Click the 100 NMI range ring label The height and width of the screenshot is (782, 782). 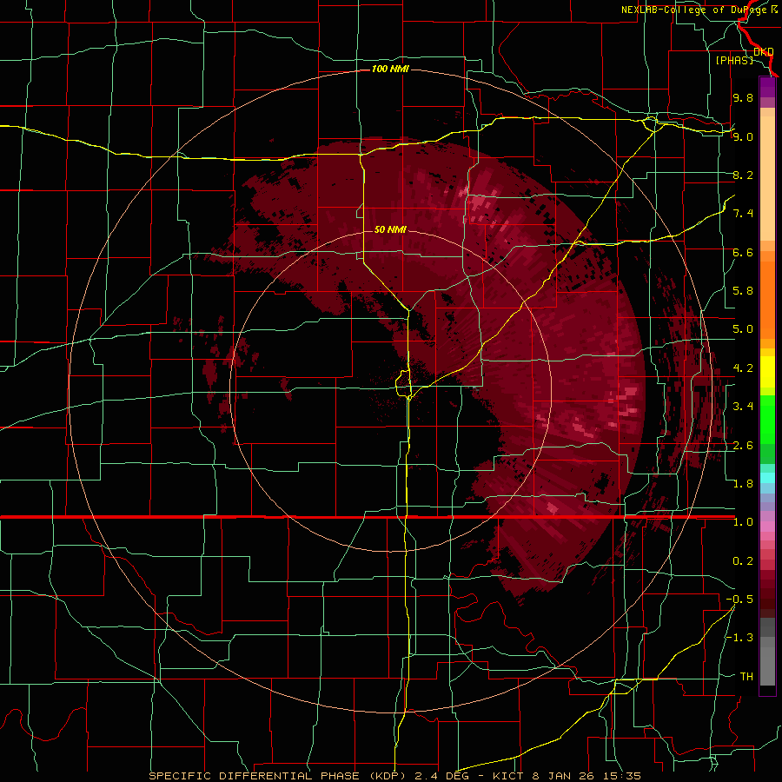tap(390, 69)
